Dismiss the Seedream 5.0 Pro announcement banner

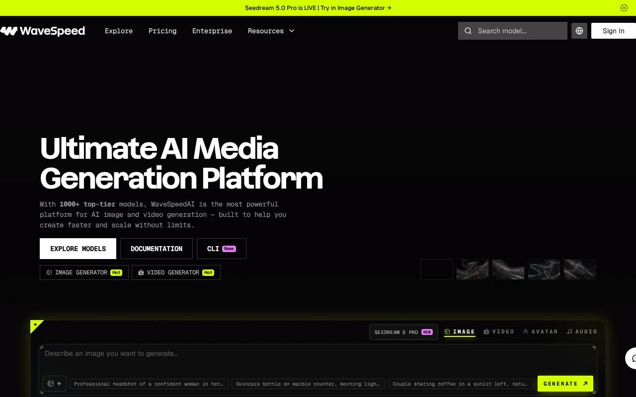point(624,8)
